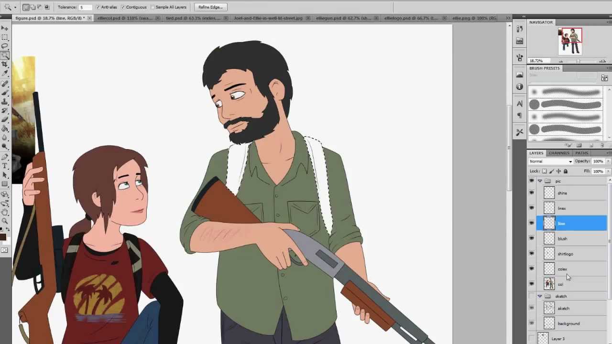The height and width of the screenshot is (344, 612).
Task: Select the Paint Bucket tool
Action: tap(5, 129)
